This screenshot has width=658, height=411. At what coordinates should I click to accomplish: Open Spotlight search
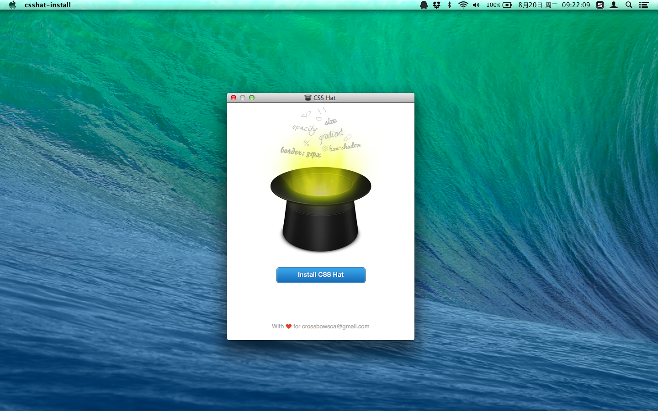tap(629, 5)
